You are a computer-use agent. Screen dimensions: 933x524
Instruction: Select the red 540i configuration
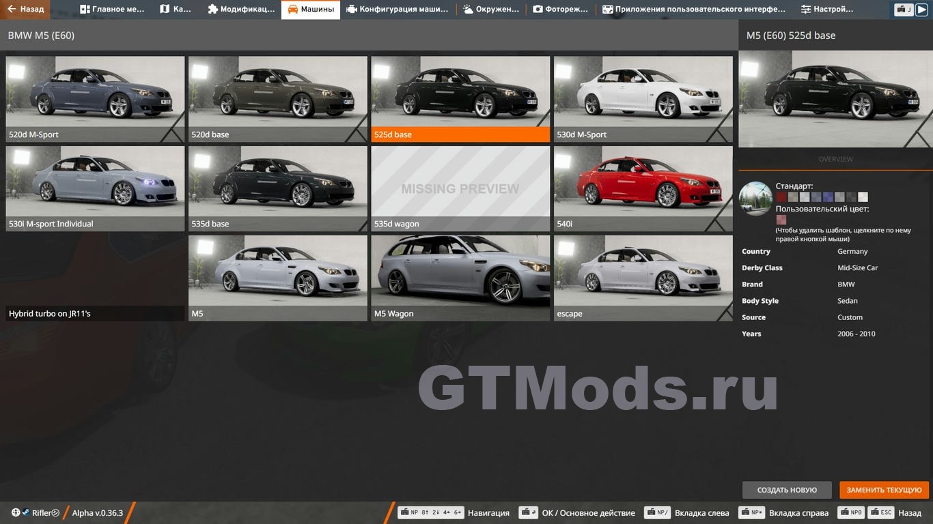pos(643,188)
